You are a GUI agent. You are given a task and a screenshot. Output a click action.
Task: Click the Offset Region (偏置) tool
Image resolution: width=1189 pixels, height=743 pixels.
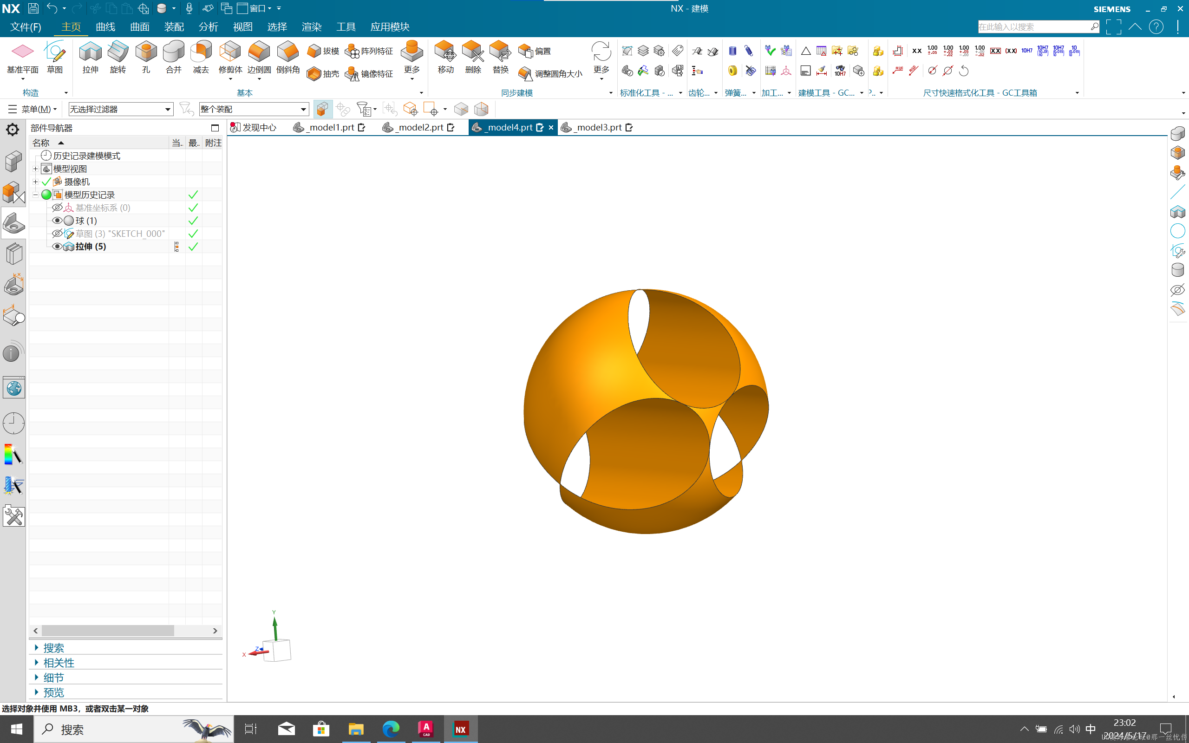[x=535, y=51]
